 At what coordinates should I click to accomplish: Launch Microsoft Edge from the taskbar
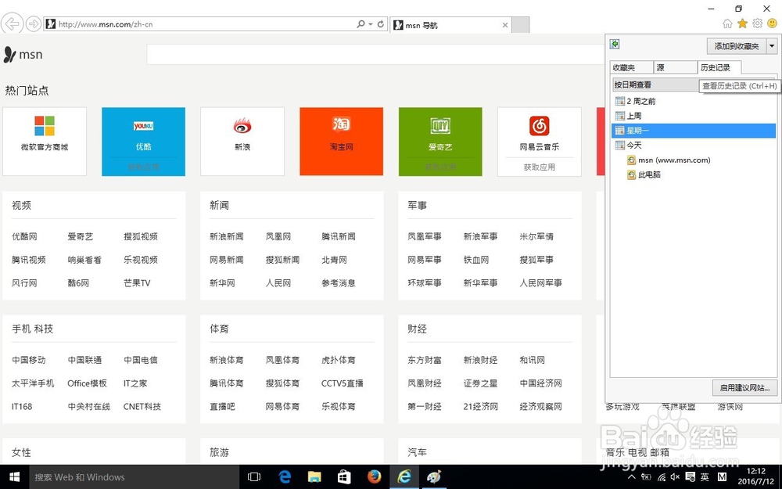point(285,477)
